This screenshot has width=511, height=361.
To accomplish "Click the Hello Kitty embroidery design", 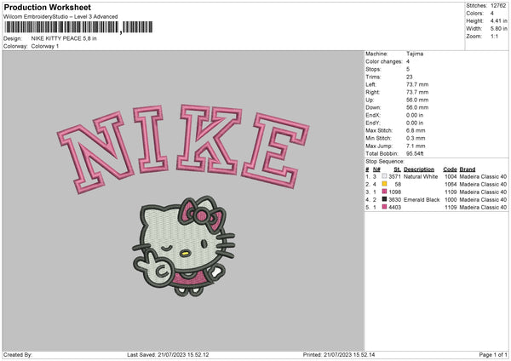I will pos(184,246).
